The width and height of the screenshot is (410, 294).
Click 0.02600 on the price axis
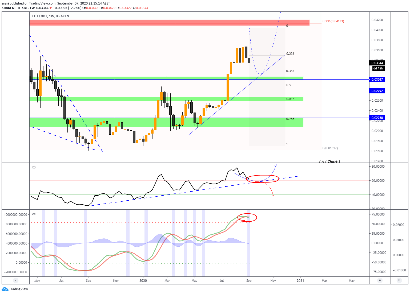[x=377, y=101]
